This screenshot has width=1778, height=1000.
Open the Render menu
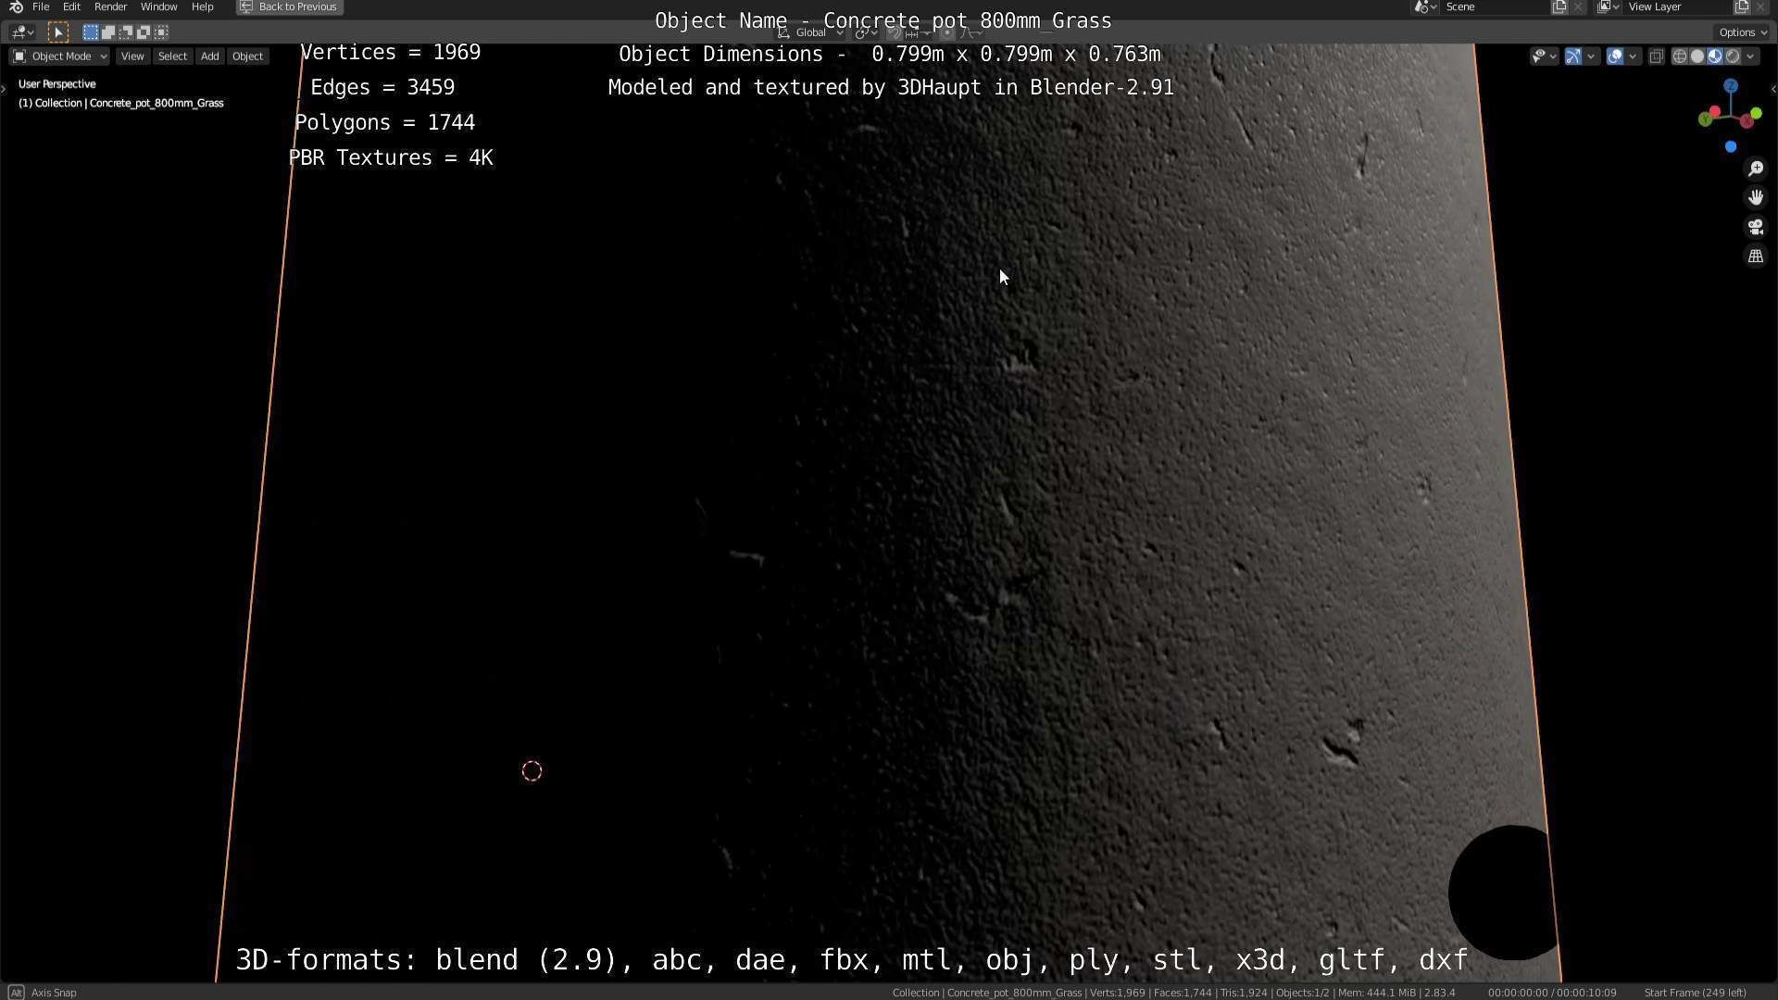[x=110, y=6]
